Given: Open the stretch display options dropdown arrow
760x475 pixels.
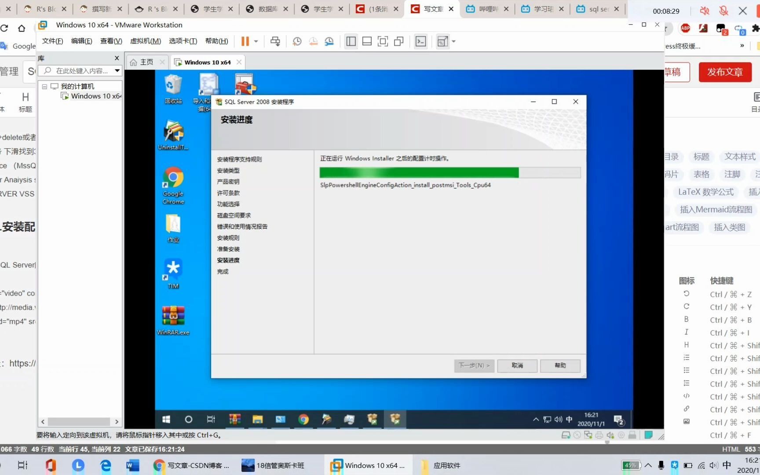Looking at the screenshot, I should point(453,41).
